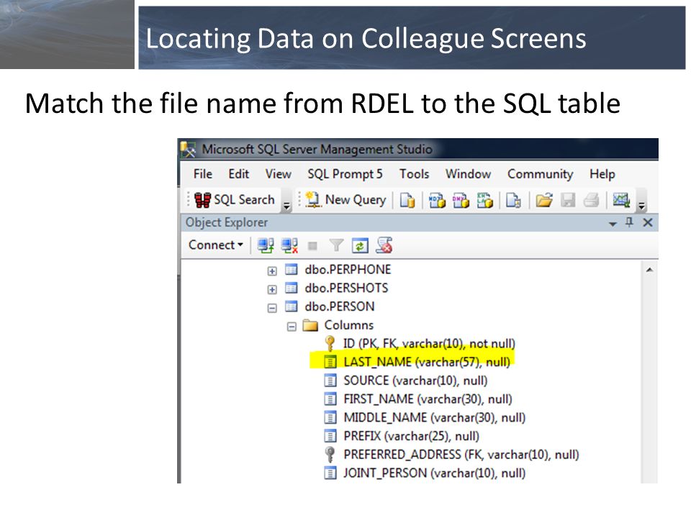Click the Object Explorer scroll up arrow

[649, 270]
